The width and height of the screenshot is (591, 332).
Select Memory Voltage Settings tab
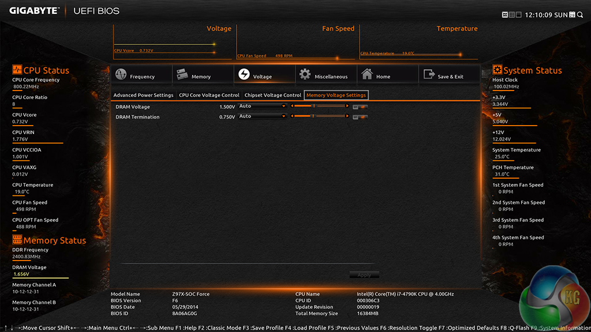pyautogui.click(x=336, y=95)
